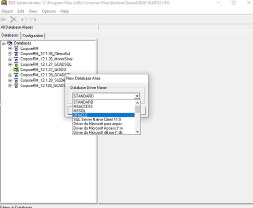
Task: Expand the CorporeRM tree node
Action: 10,49
